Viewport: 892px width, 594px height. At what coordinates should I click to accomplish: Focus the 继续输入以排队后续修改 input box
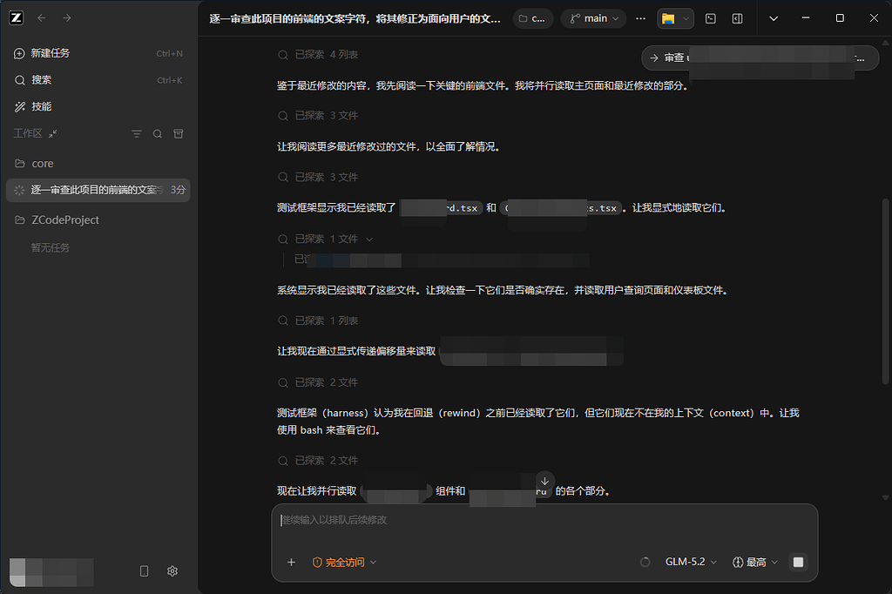[x=544, y=521]
